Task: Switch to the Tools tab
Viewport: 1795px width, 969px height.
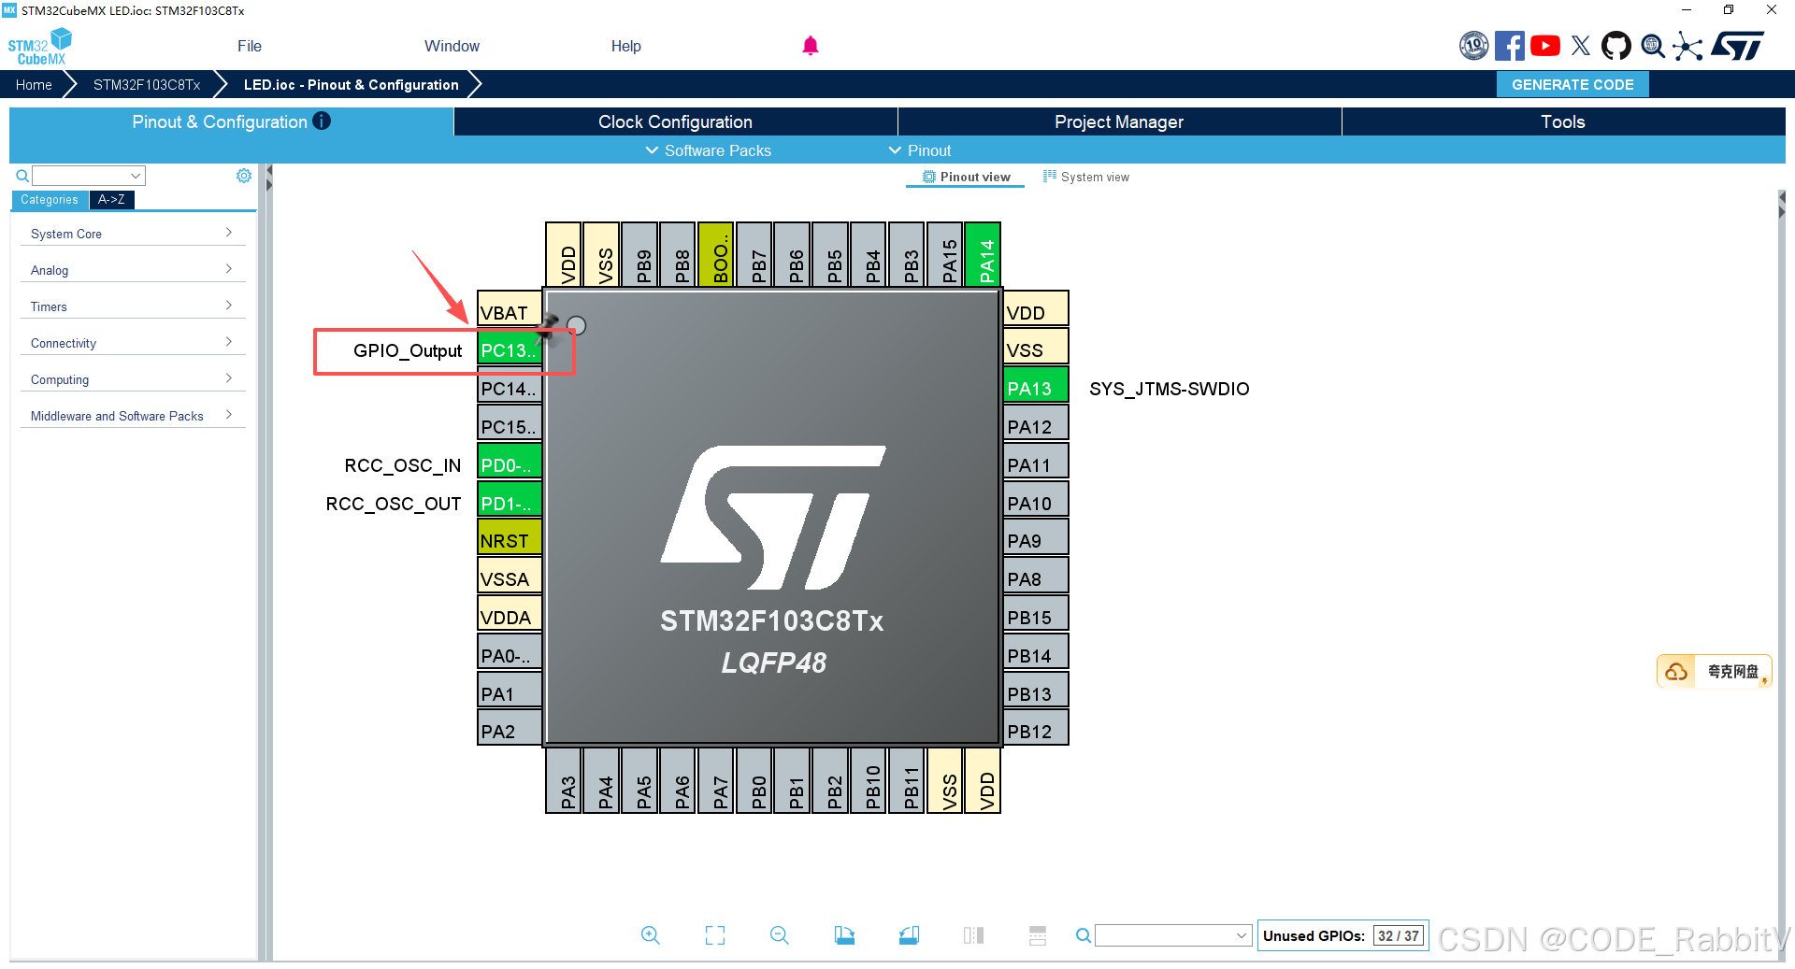Action: point(1563,121)
